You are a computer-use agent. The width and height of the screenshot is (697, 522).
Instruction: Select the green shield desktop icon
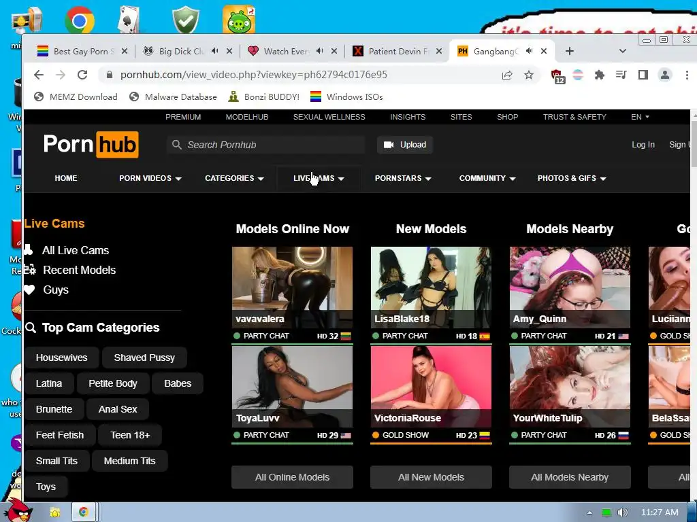186,20
